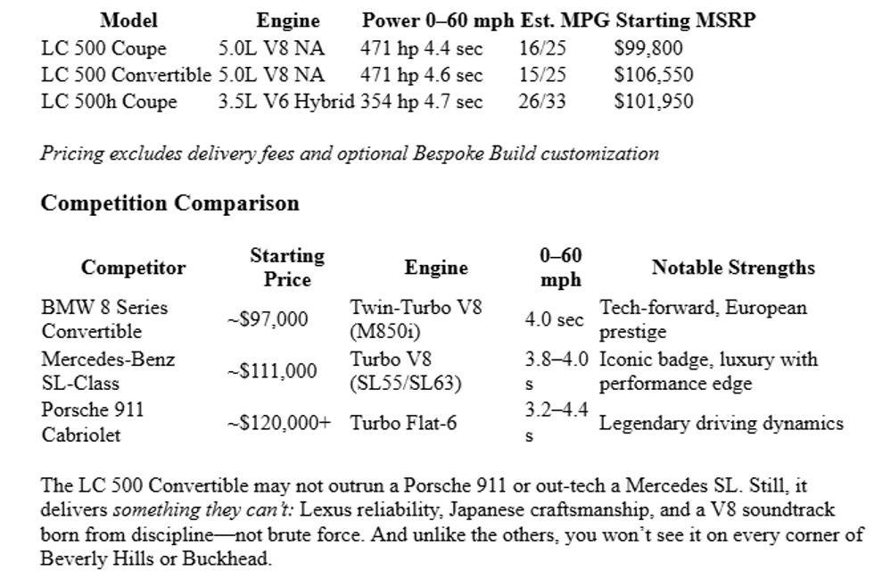Click the Turbo Flat-6 engine cell
874x579 pixels.
(403, 423)
